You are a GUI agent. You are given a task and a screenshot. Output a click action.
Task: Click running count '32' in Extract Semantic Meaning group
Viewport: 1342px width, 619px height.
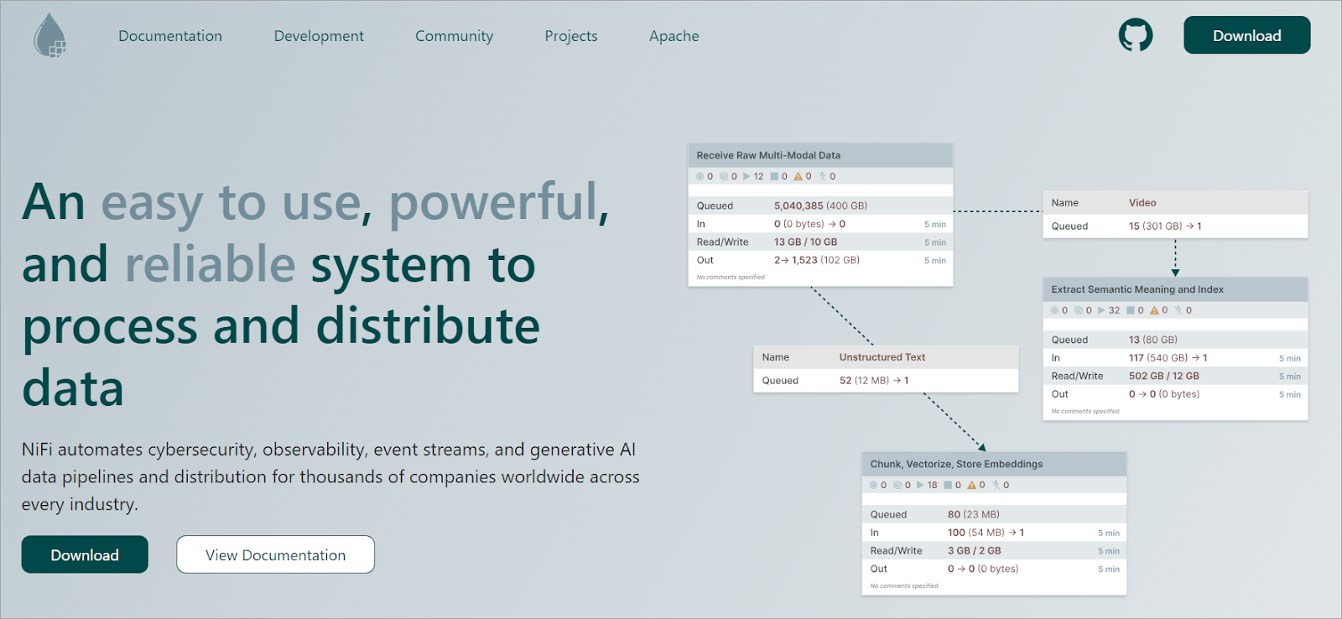pyautogui.click(x=1114, y=310)
